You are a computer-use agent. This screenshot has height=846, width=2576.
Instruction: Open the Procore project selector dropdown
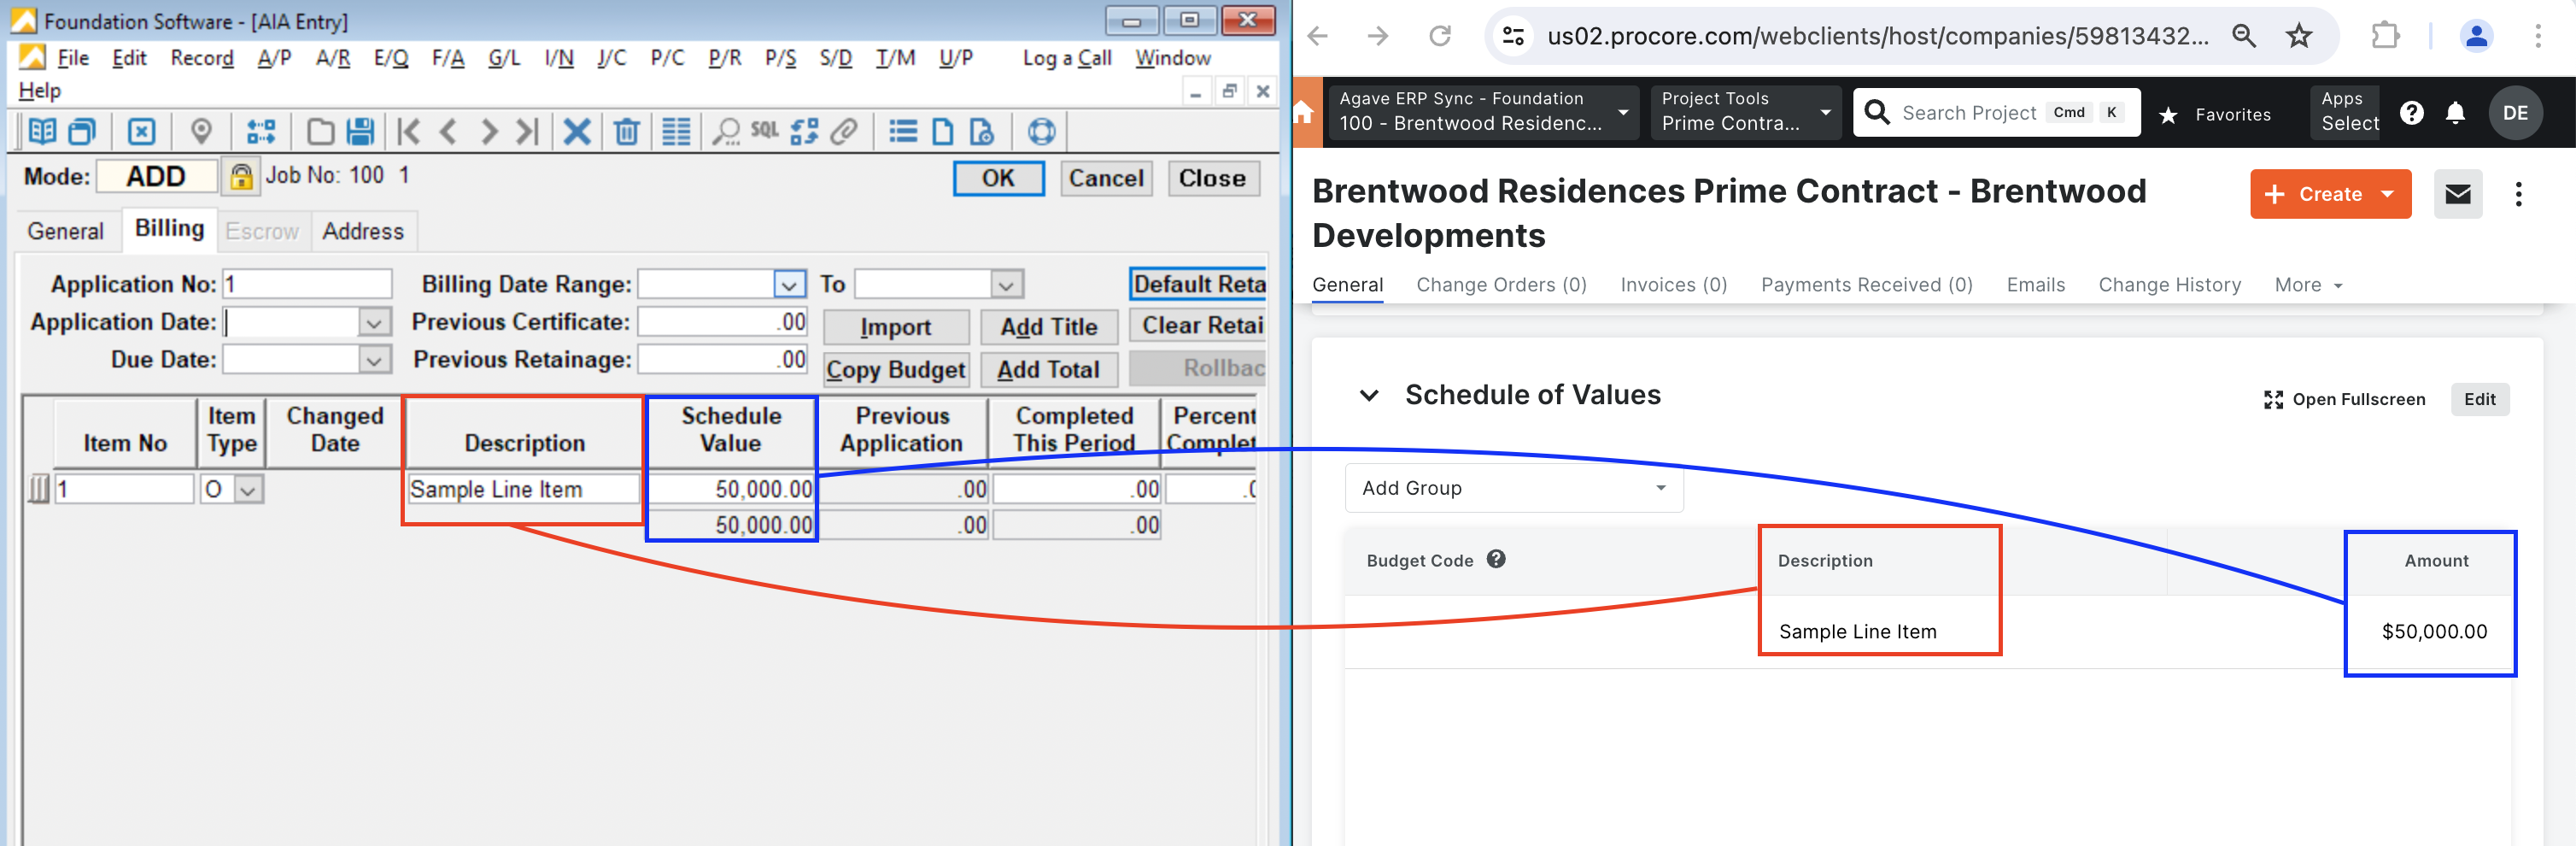coord(1485,111)
